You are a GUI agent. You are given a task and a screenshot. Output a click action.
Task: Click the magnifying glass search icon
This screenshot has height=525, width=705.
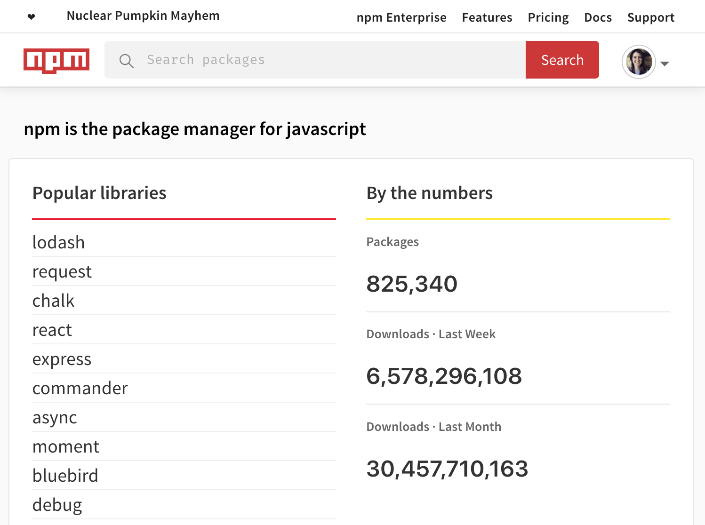[126, 61]
